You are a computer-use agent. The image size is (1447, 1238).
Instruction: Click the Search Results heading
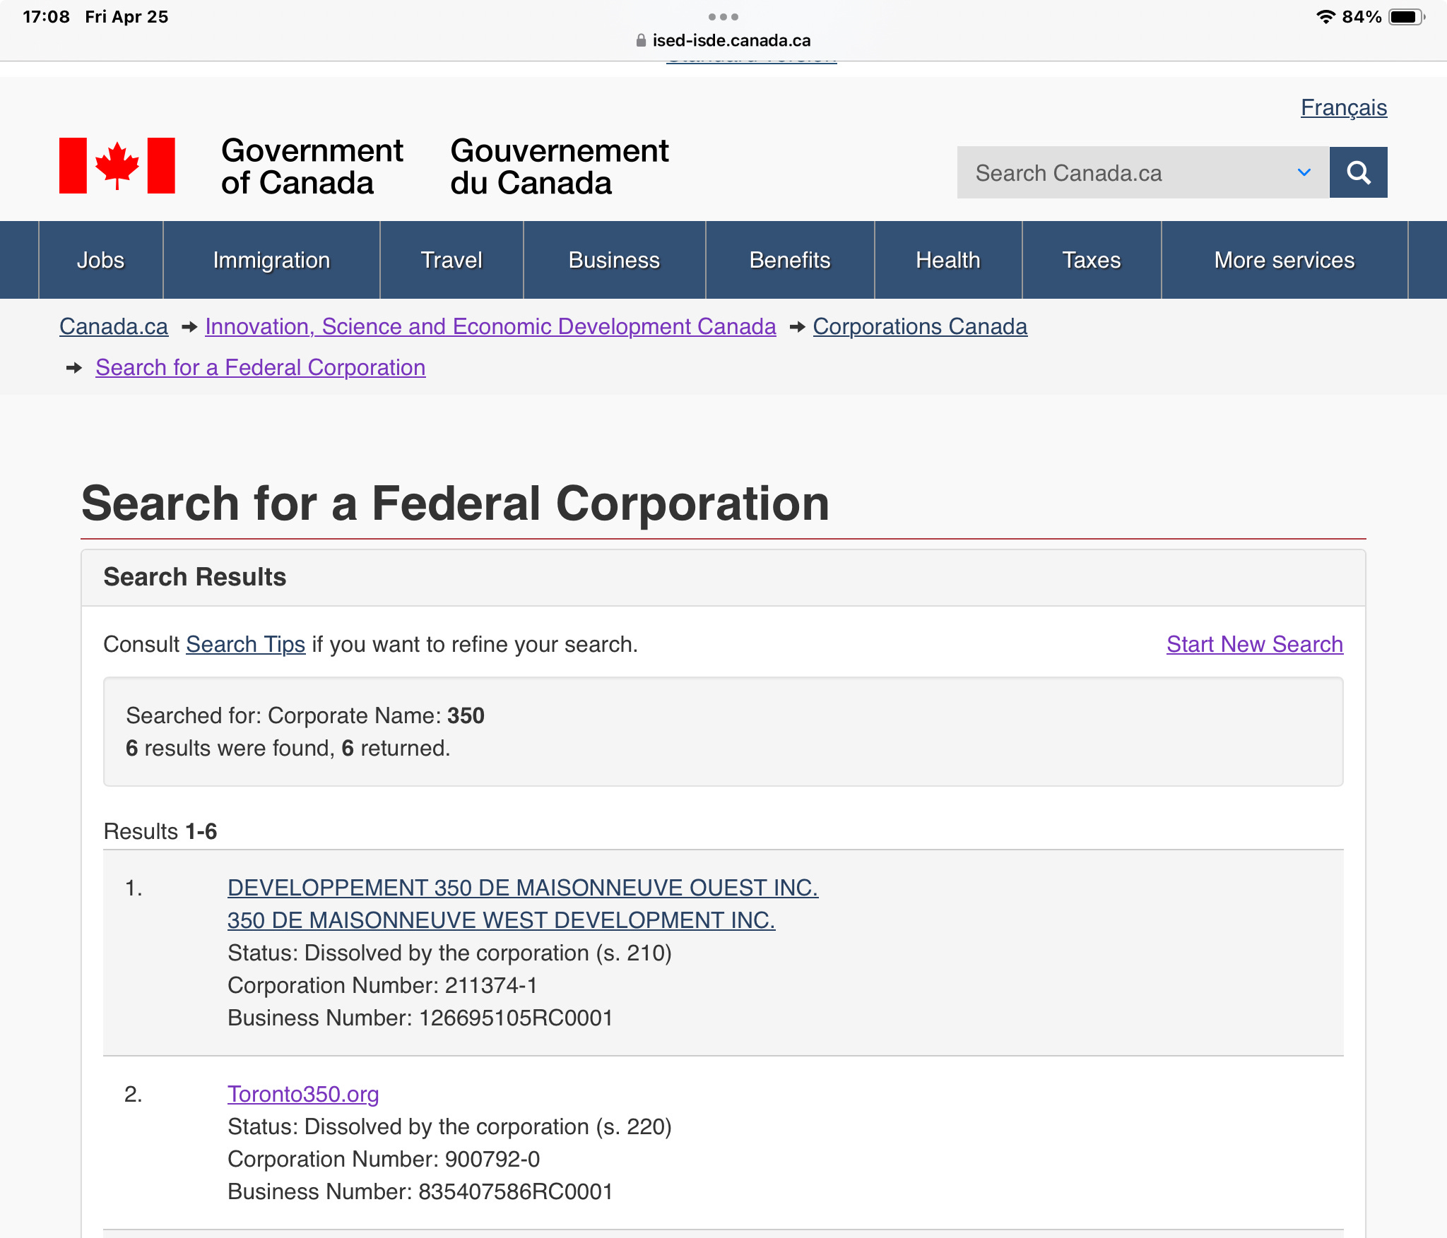click(195, 577)
